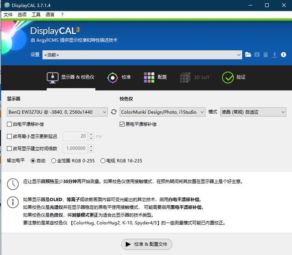Close the DisplayCAL window
The image size is (292, 255).
coord(284,5)
